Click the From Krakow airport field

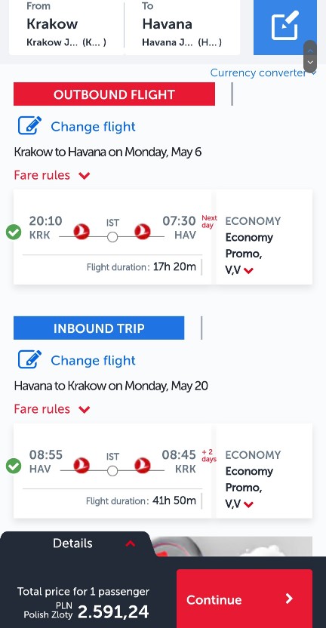pyautogui.click(x=66, y=27)
